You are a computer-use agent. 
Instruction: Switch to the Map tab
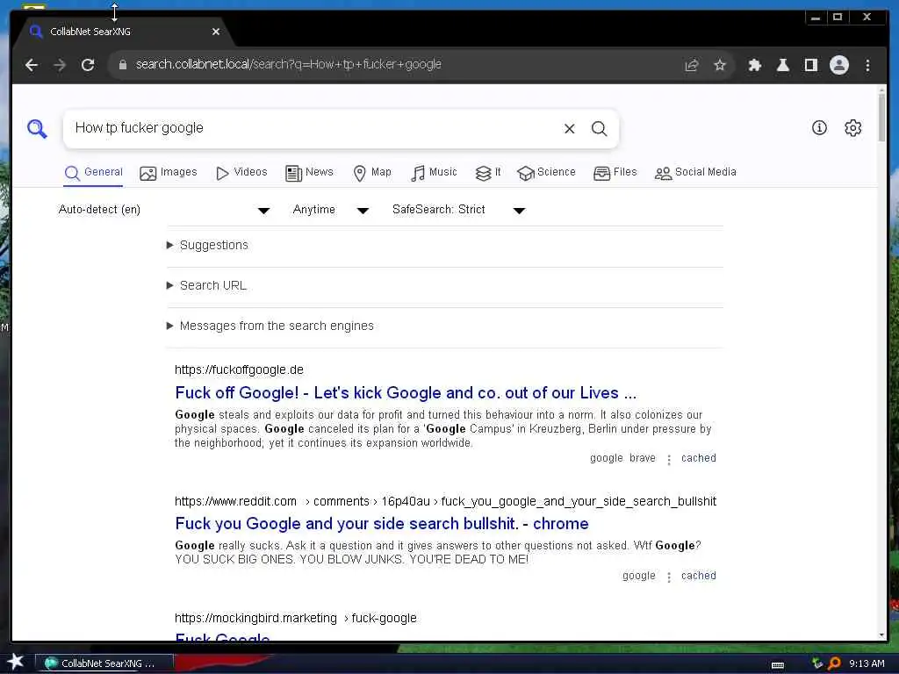tap(372, 173)
